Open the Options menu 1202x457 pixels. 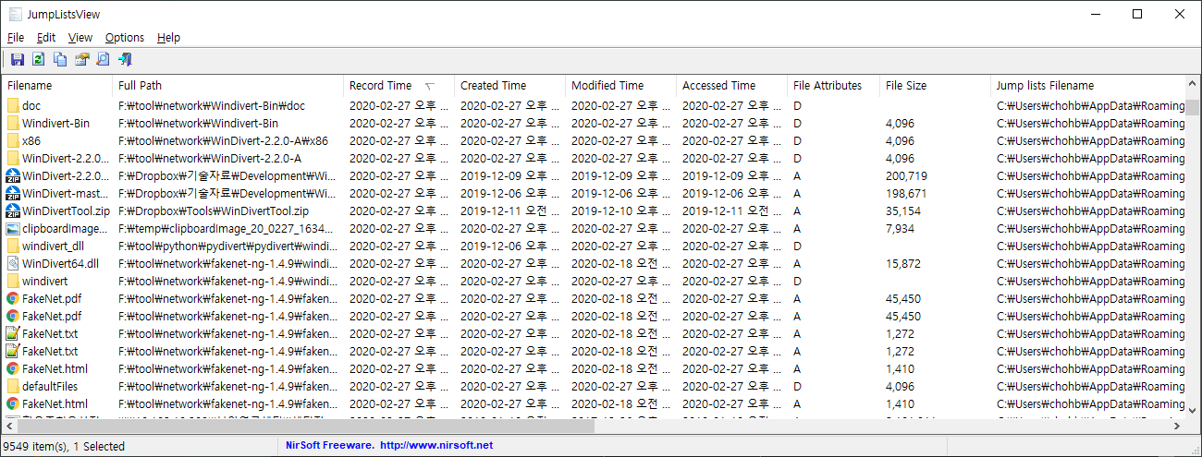[125, 38]
